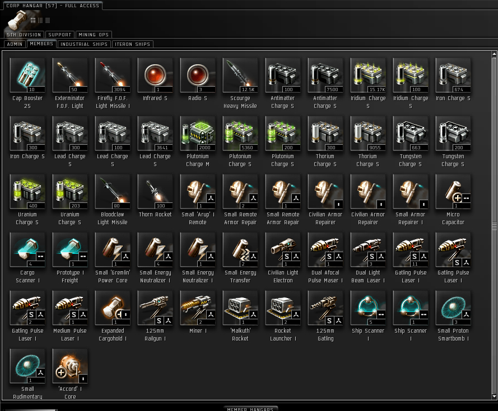
Task: Select Small Energy Neutralizer I stack of 4
Action: click(155, 250)
